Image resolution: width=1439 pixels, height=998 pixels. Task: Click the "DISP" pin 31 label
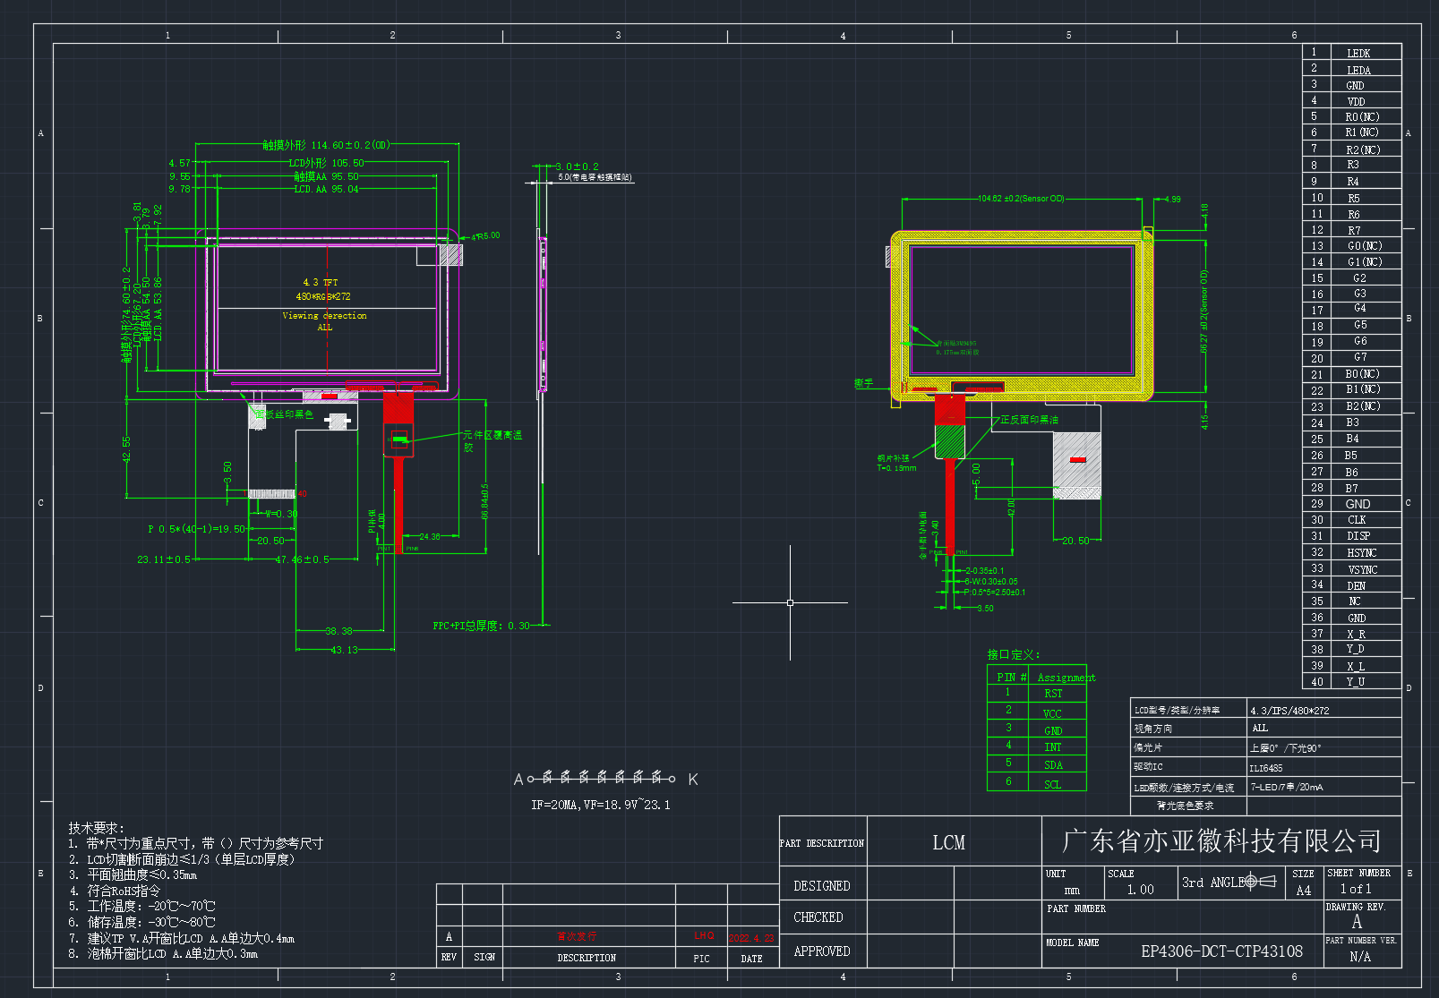[1358, 536]
